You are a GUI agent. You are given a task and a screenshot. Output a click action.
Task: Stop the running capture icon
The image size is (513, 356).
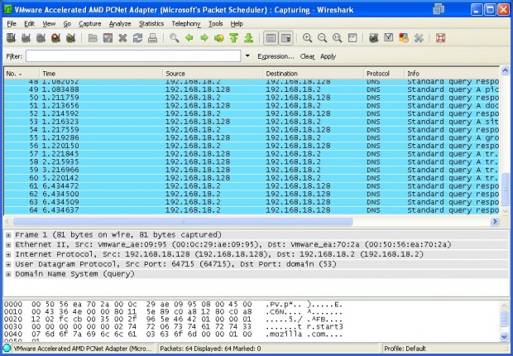click(x=56, y=38)
